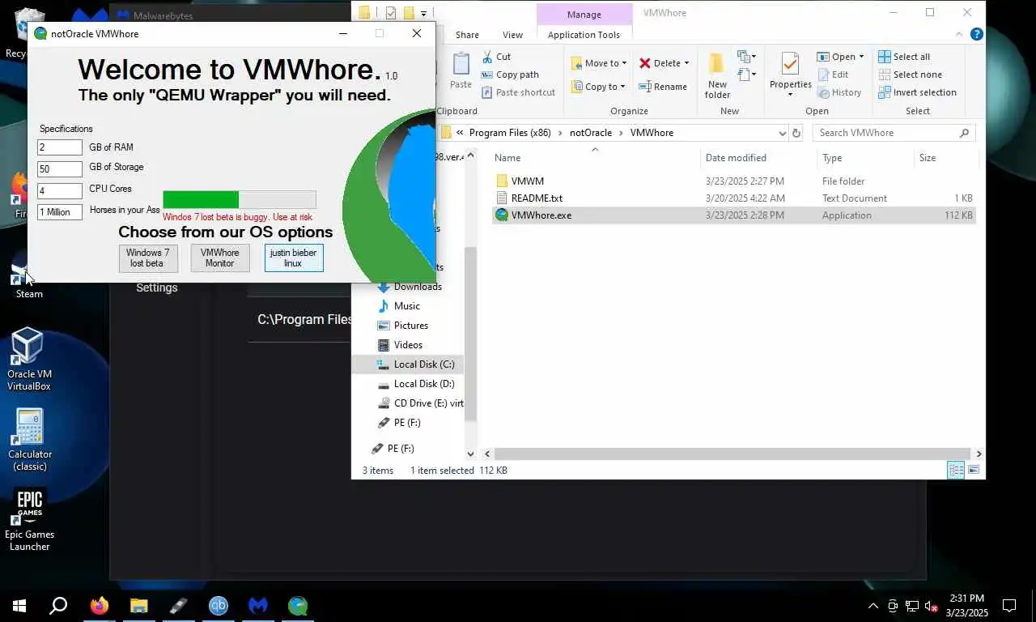1036x622 pixels.
Task: Click Rename in Organize group
Action: 663,87
